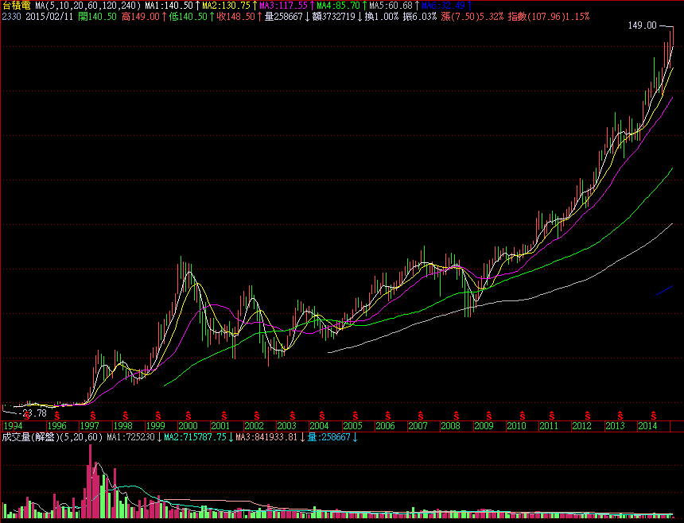Screen dimensions: 684x523
Task: Select year 1997 on the time axis
Action: 89,426
